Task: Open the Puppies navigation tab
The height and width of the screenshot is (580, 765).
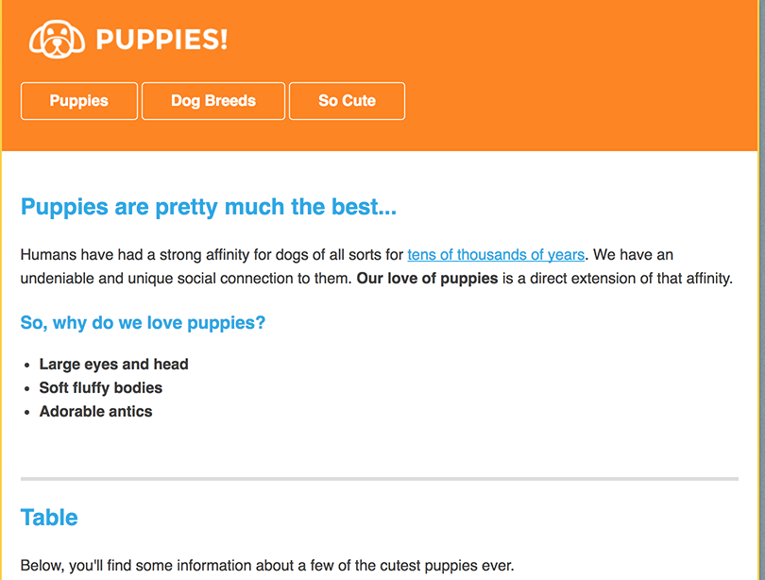Action: tap(79, 101)
